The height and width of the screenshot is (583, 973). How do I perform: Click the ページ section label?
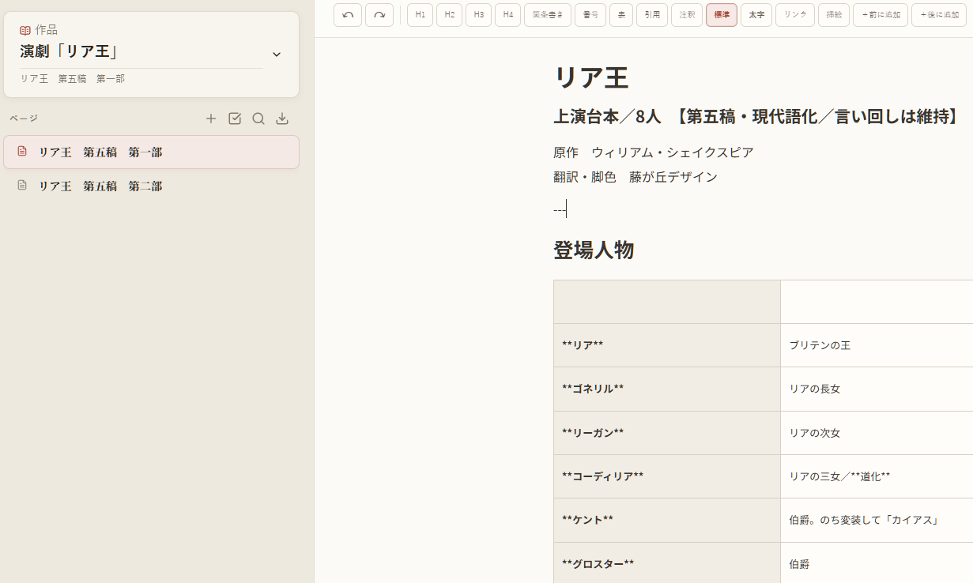click(24, 118)
